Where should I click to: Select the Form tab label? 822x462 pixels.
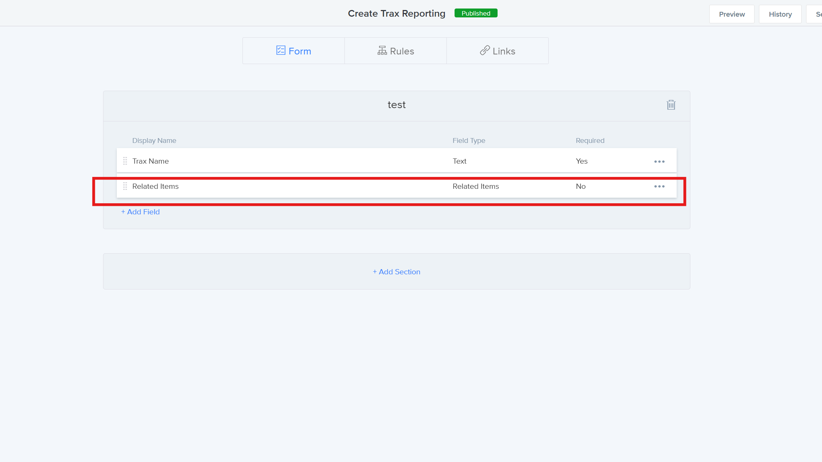pos(300,51)
